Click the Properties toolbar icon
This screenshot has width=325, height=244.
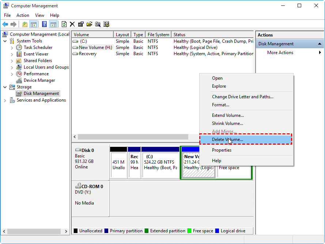coord(81,24)
